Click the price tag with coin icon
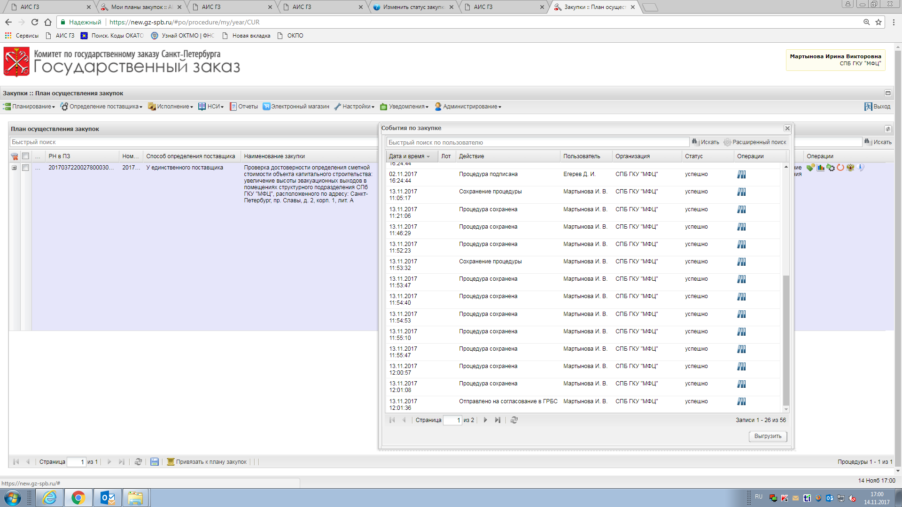Image resolution: width=902 pixels, height=507 pixels. [x=810, y=168]
